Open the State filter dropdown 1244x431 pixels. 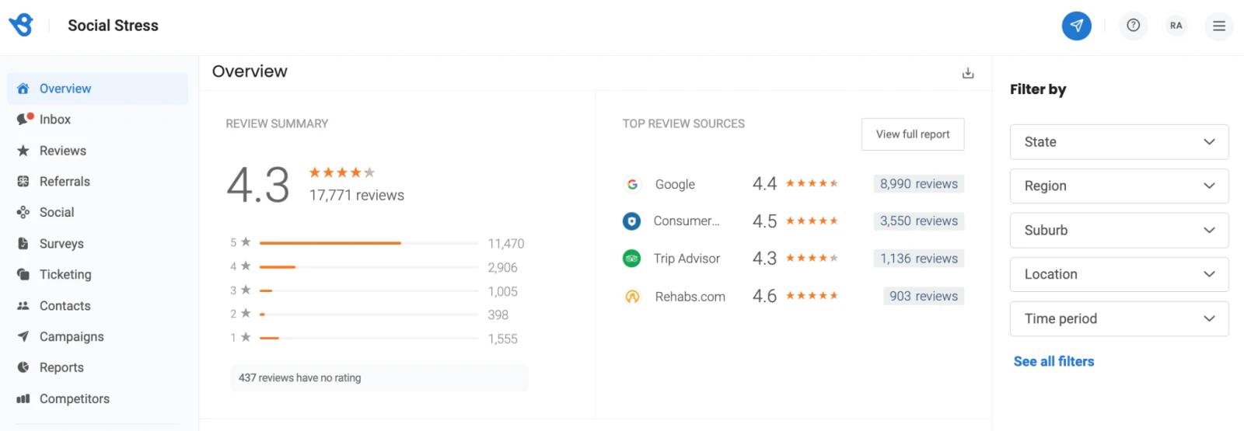click(1119, 142)
